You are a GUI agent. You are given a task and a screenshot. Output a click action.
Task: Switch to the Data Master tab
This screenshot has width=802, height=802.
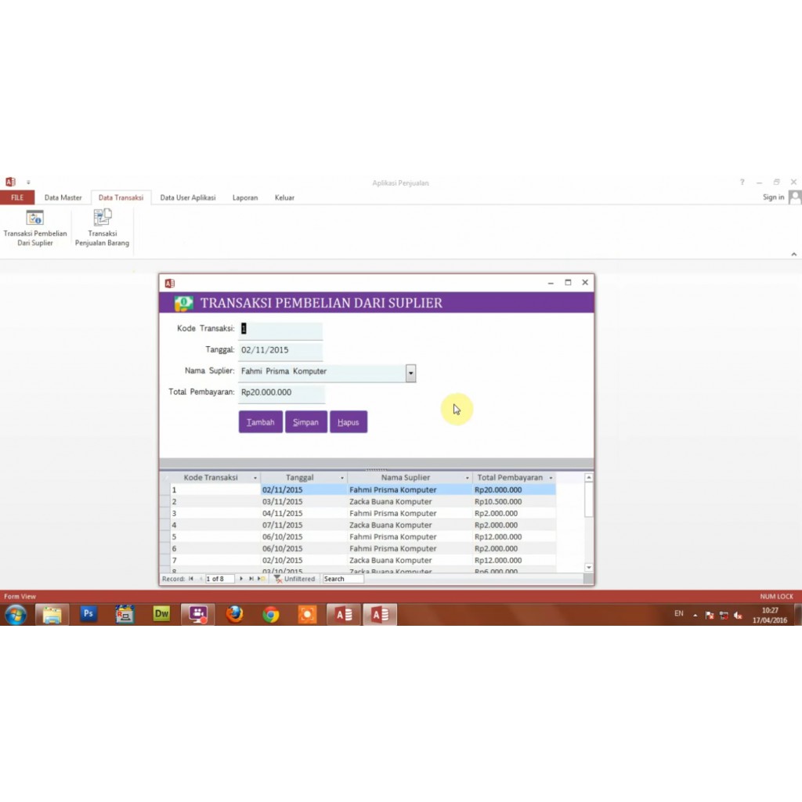(x=63, y=197)
